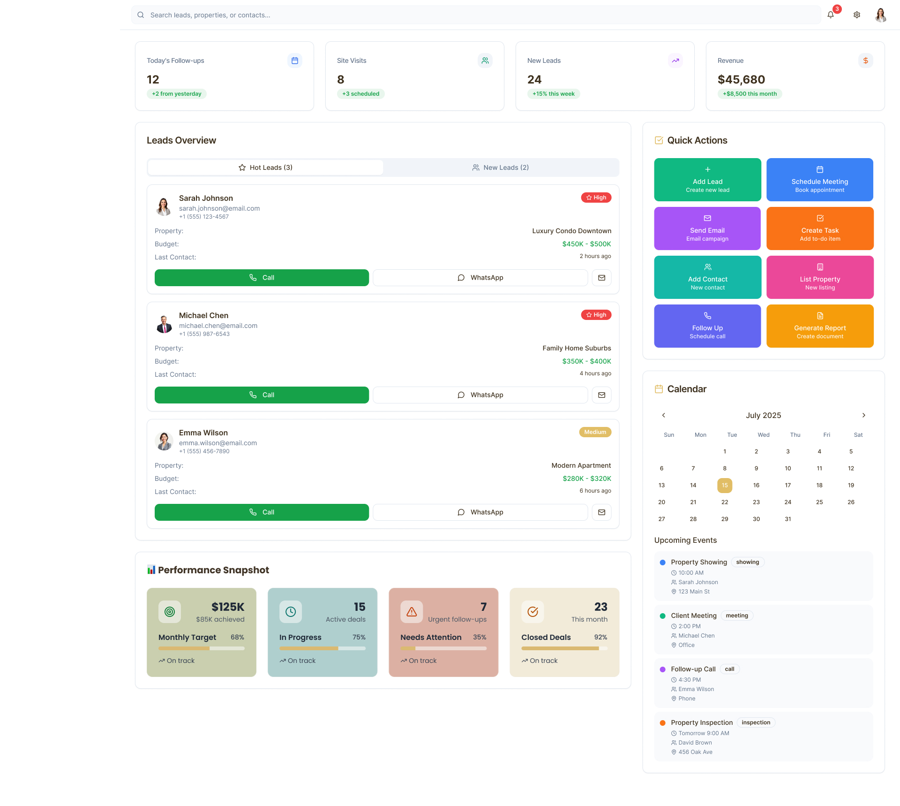
Task: Switch to Hot Leads tab
Action: [x=265, y=167]
